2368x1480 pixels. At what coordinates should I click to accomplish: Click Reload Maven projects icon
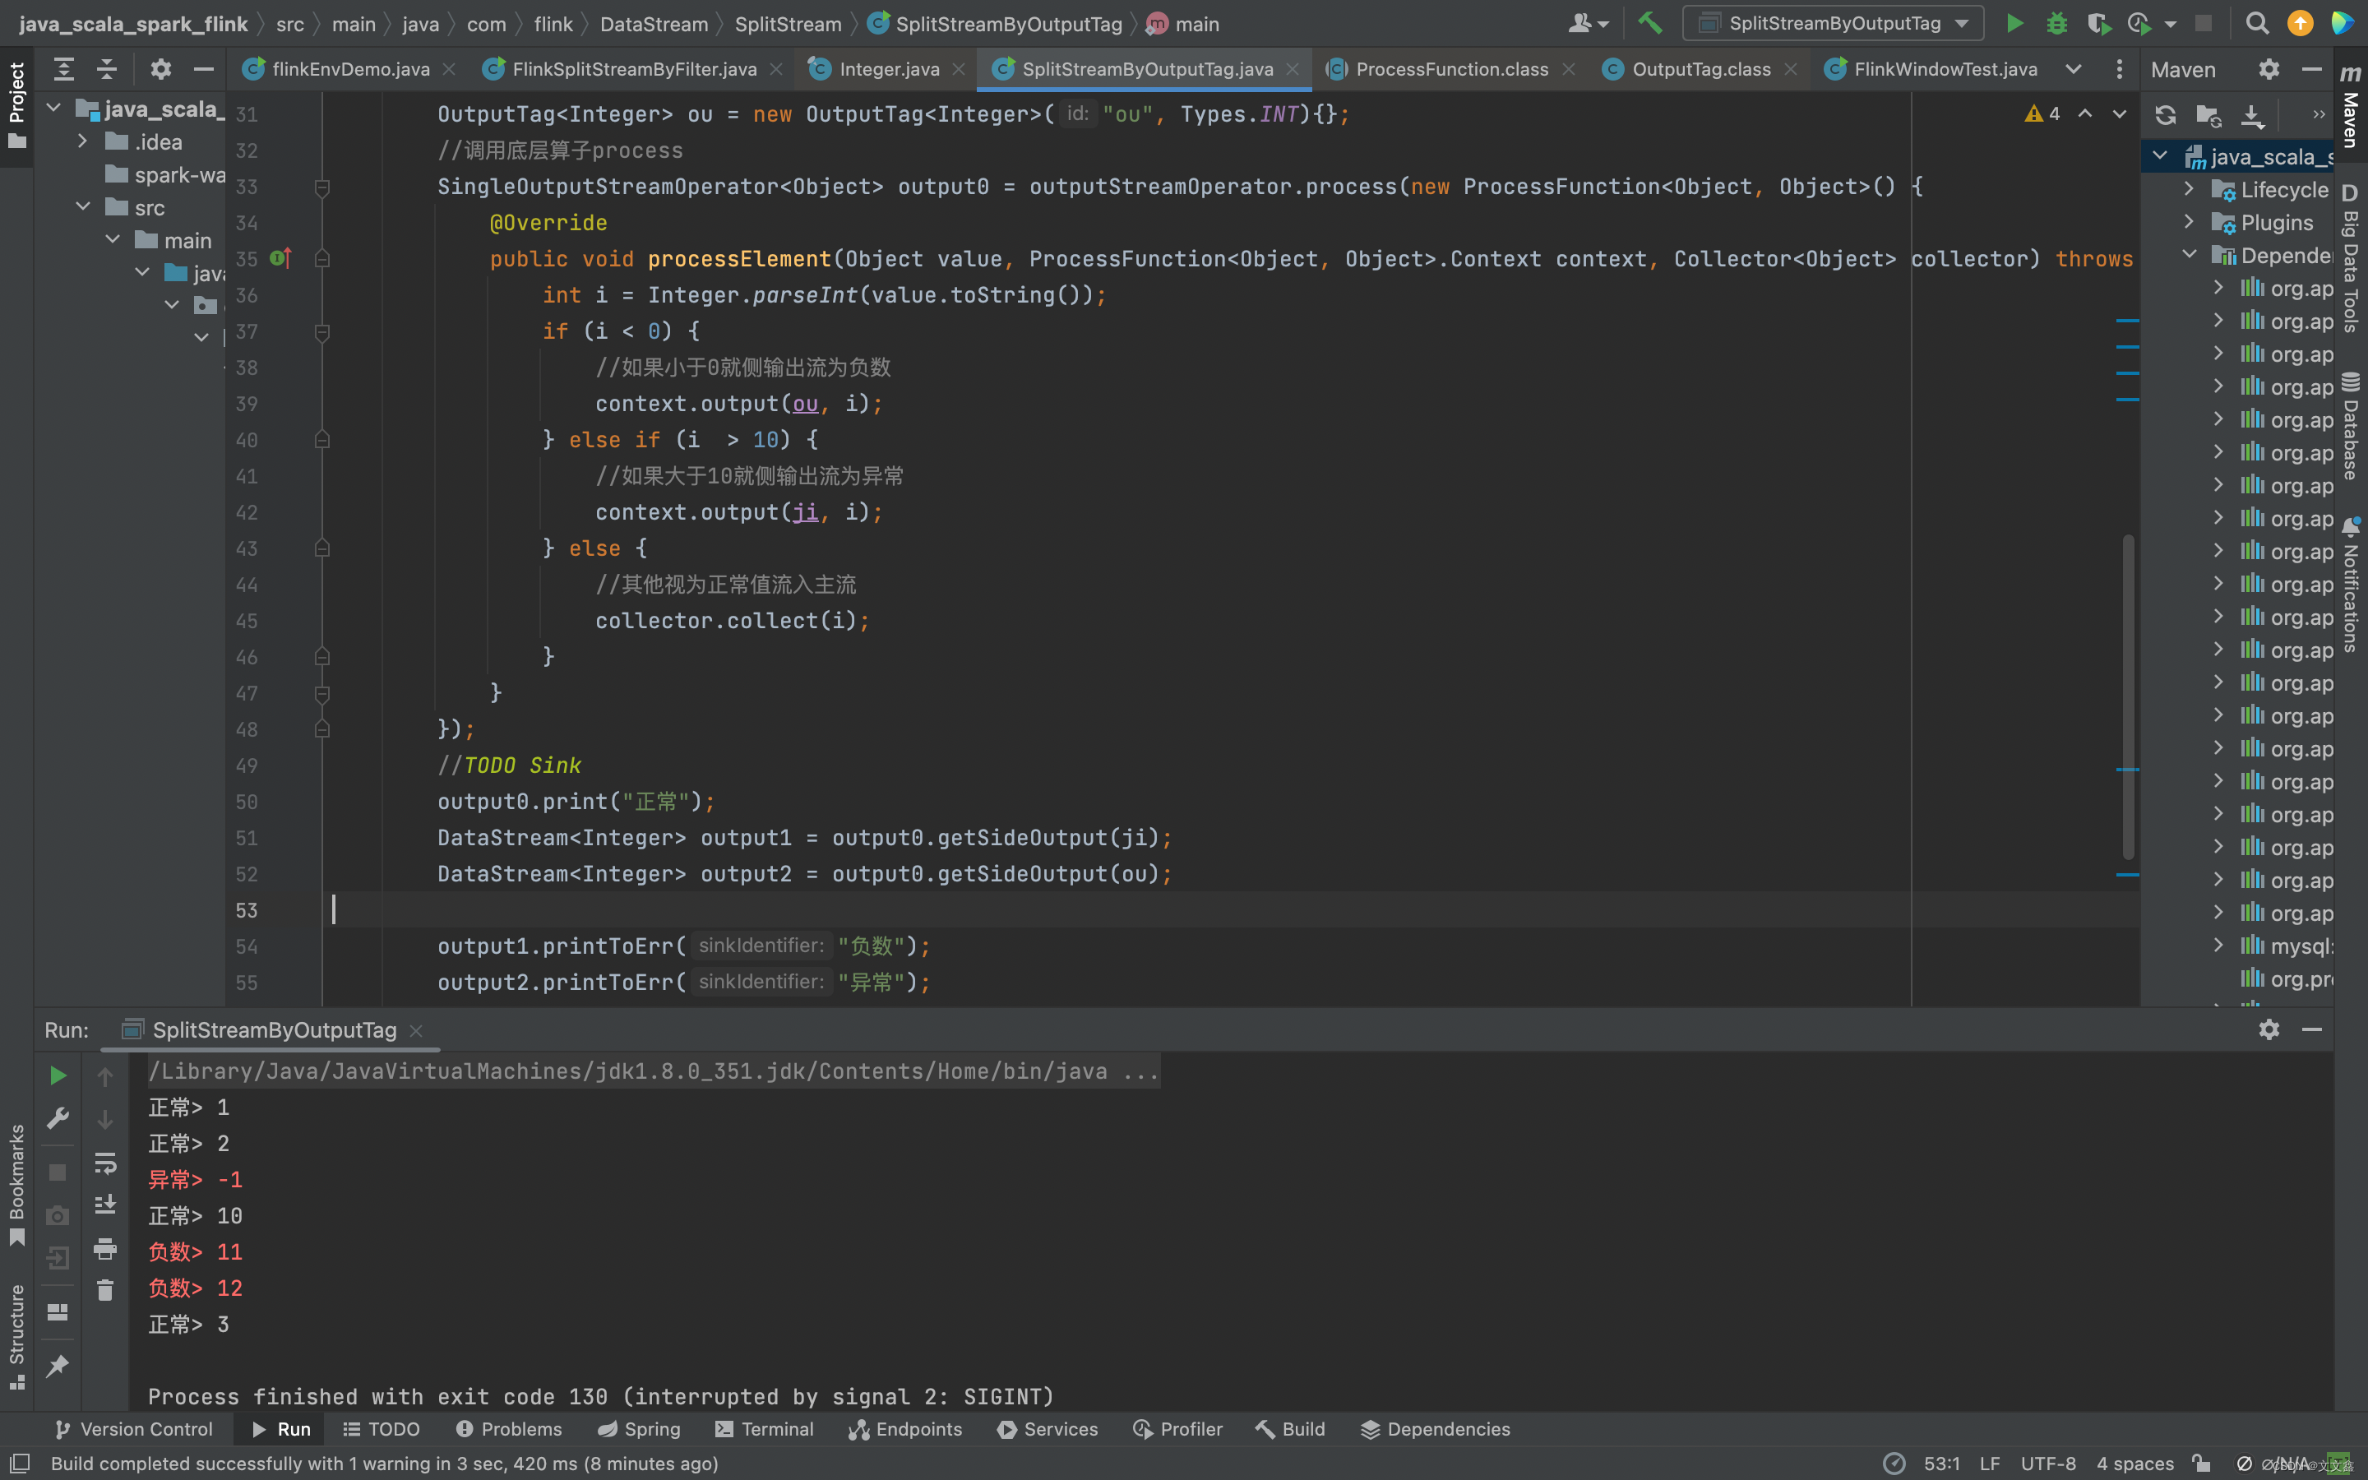(x=2166, y=115)
